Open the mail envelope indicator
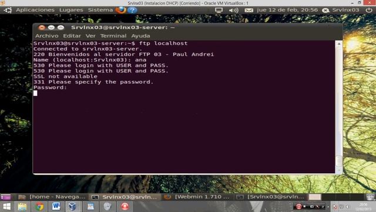This screenshot has height=212, width=376. point(249,10)
